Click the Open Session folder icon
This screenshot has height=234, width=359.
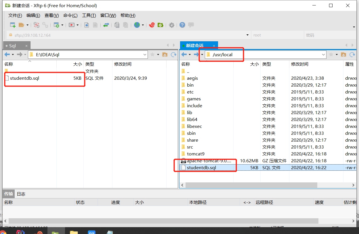21,25
